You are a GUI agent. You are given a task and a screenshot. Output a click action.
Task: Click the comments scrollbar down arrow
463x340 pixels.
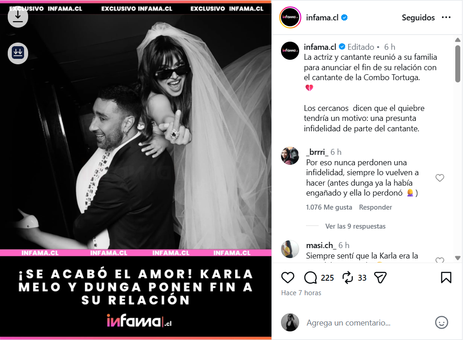(458, 258)
